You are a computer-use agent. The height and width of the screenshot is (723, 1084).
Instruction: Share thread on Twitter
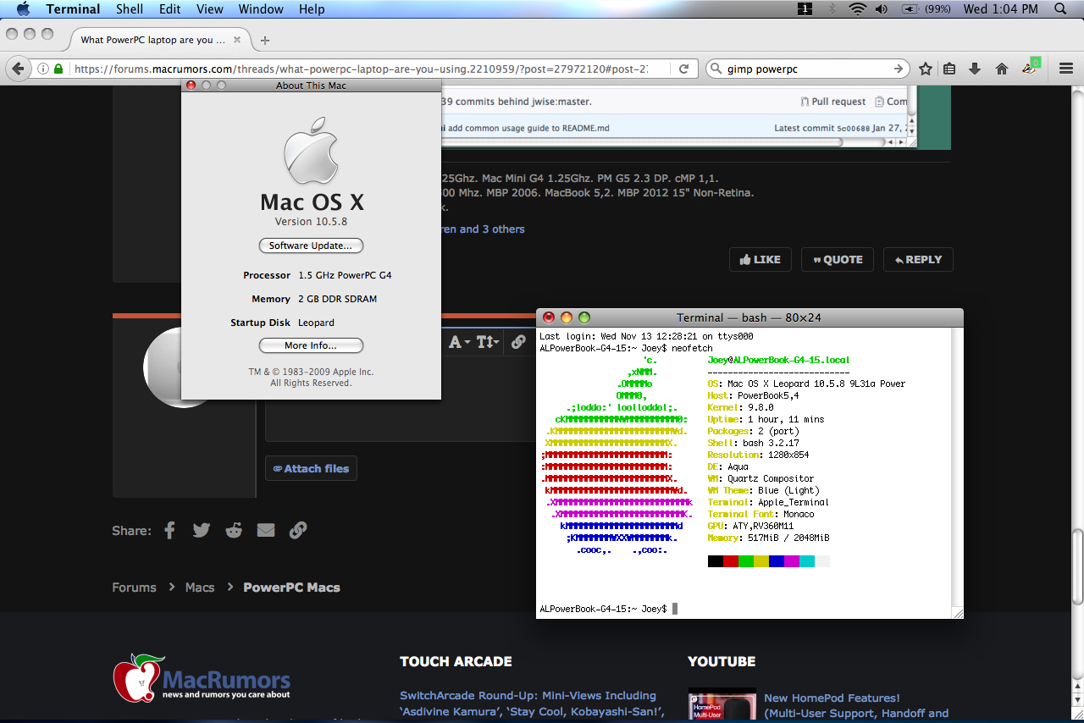[x=201, y=531]
